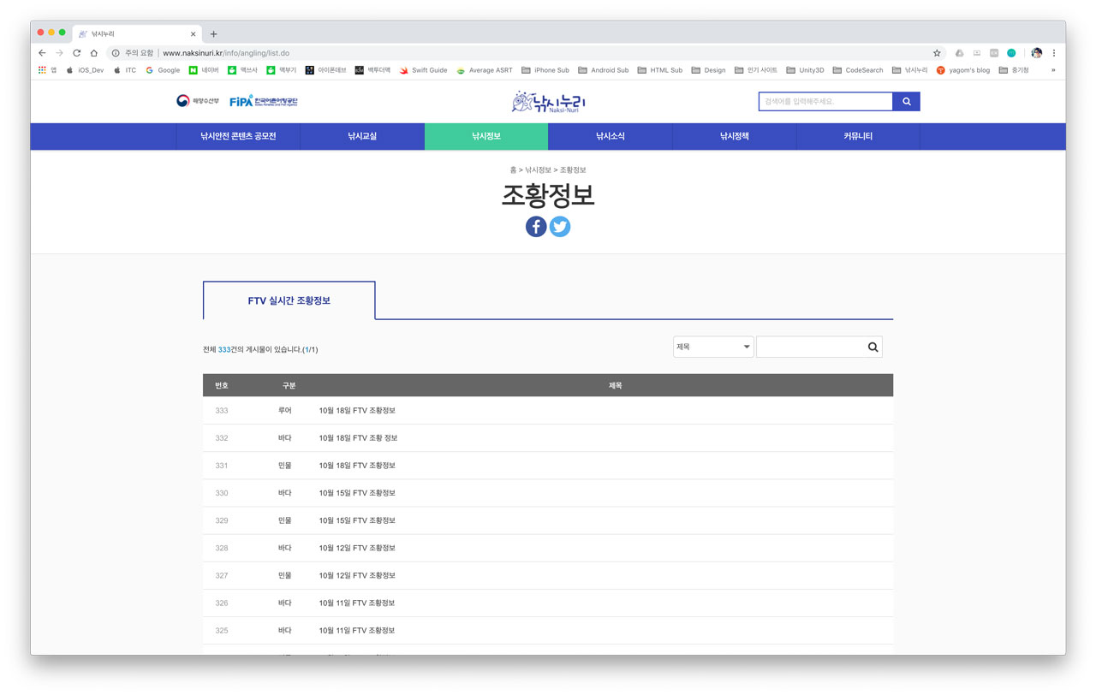Open the 커뮤니티 navigation menu
Screen dimensions: 1096x695
[858, 136]
